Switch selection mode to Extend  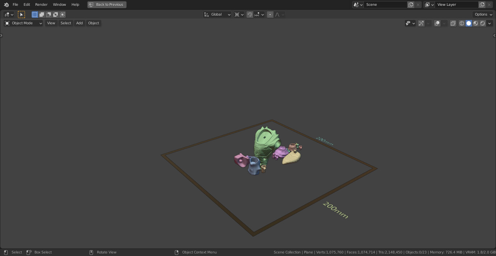click(x=42, y=15)
